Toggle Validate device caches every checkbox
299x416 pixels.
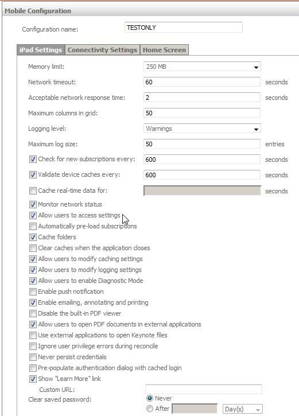(x=33, y=174)
